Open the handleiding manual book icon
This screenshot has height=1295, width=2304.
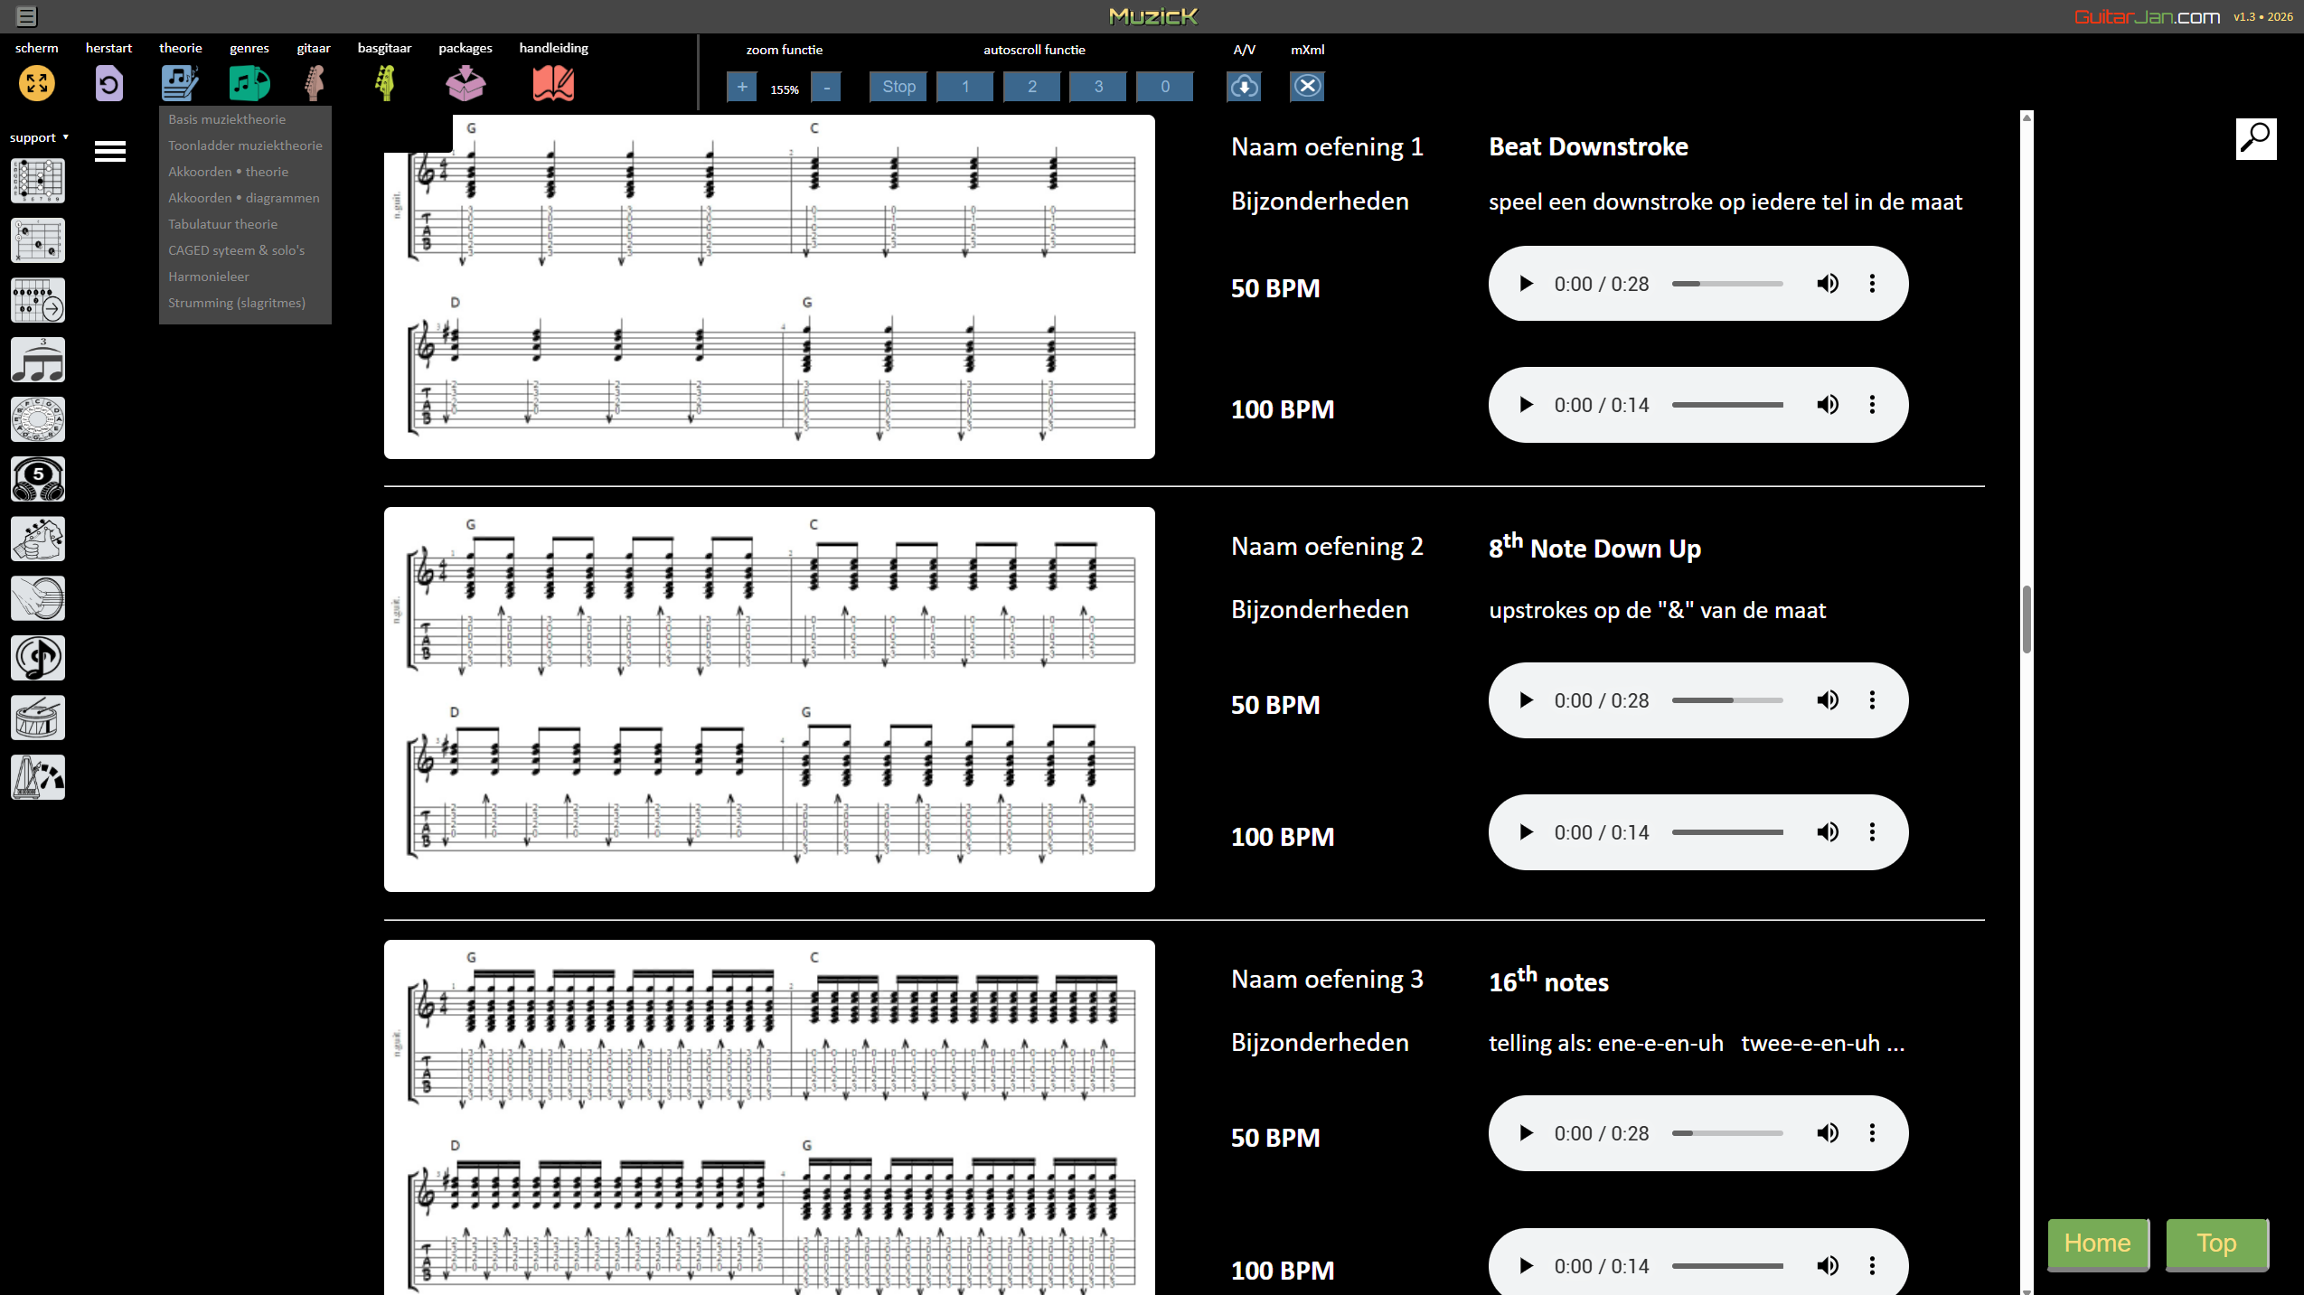(553, 84)
